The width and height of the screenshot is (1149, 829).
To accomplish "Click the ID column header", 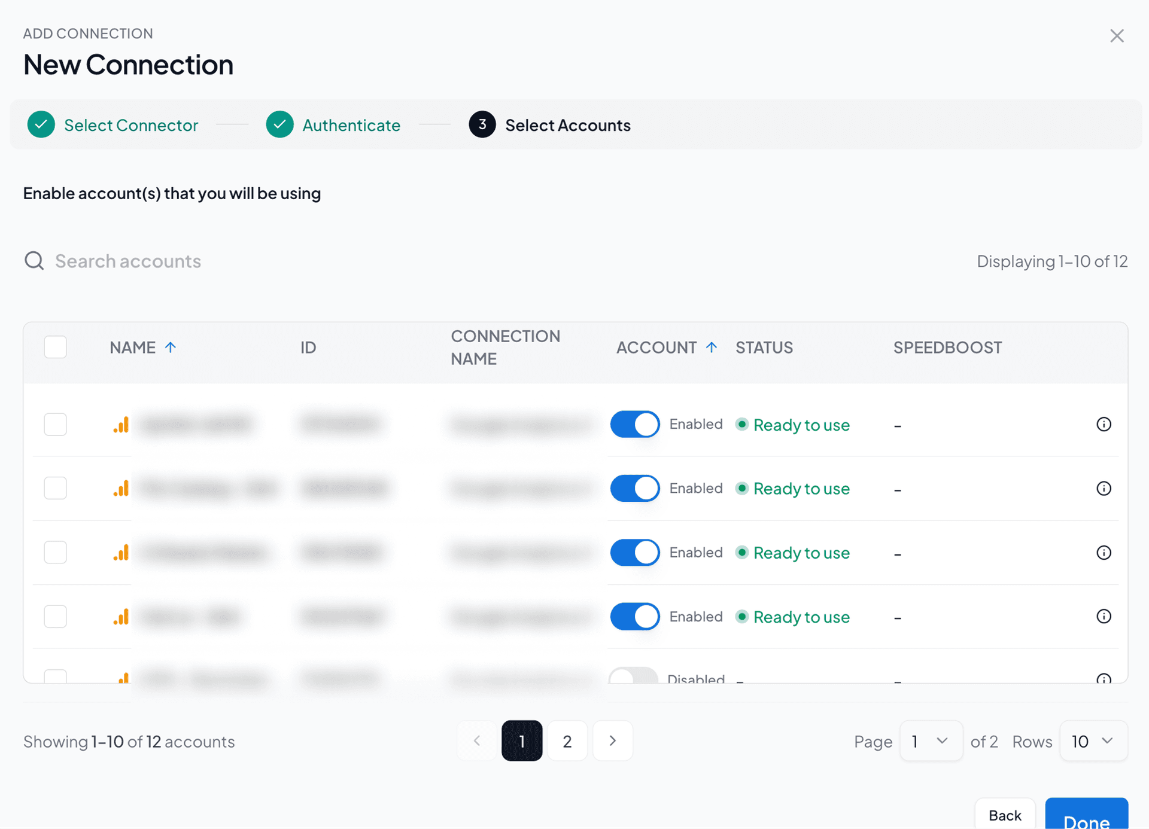I will (x=308, y=348).
